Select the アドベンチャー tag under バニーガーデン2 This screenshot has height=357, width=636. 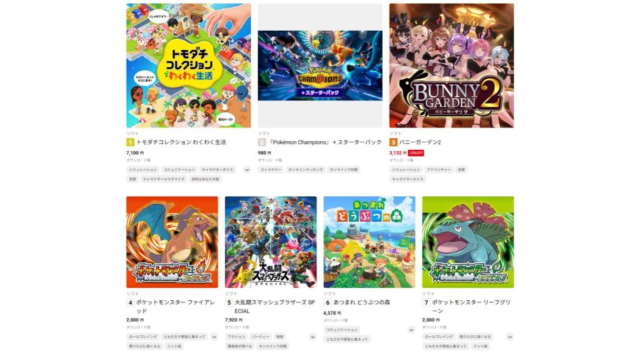point(438,170)
